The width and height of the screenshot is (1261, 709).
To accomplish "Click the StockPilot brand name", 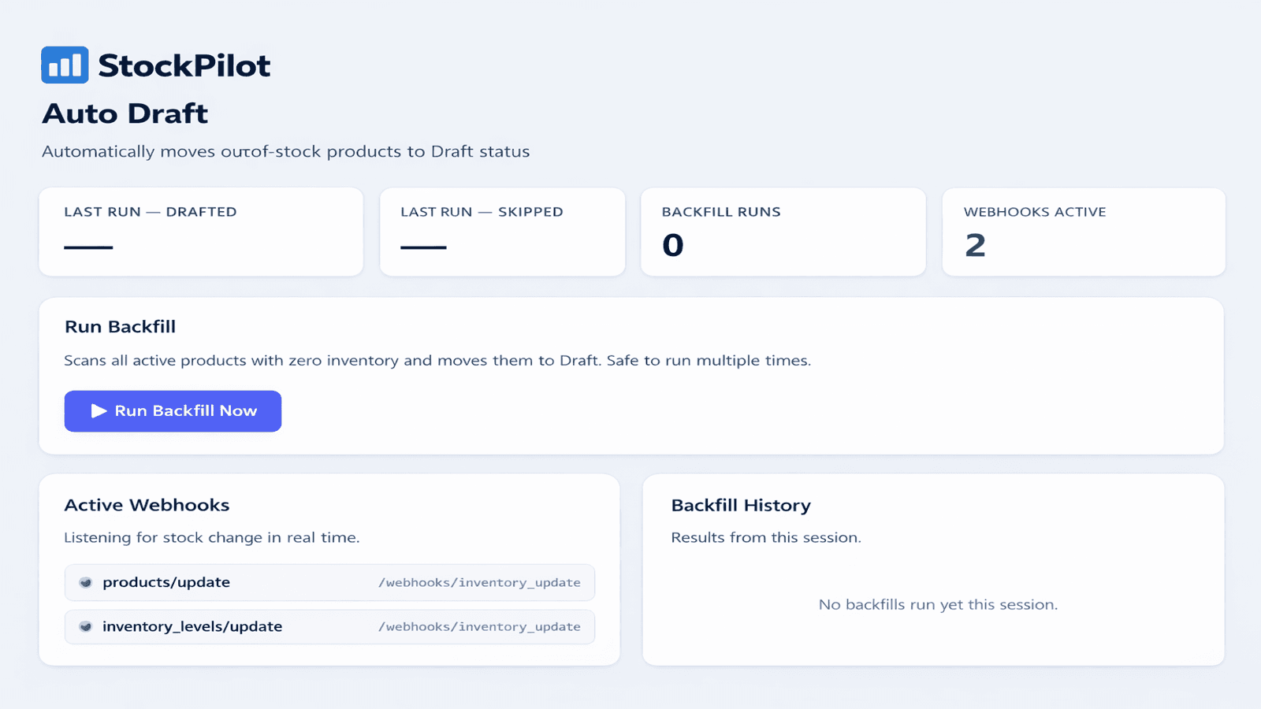I will coord(184,65).
